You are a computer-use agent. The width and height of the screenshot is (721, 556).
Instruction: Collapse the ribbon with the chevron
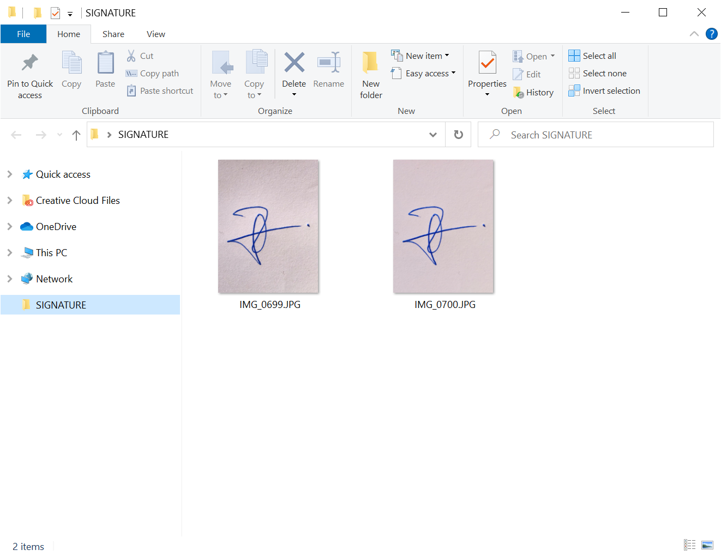click(694, 34)
